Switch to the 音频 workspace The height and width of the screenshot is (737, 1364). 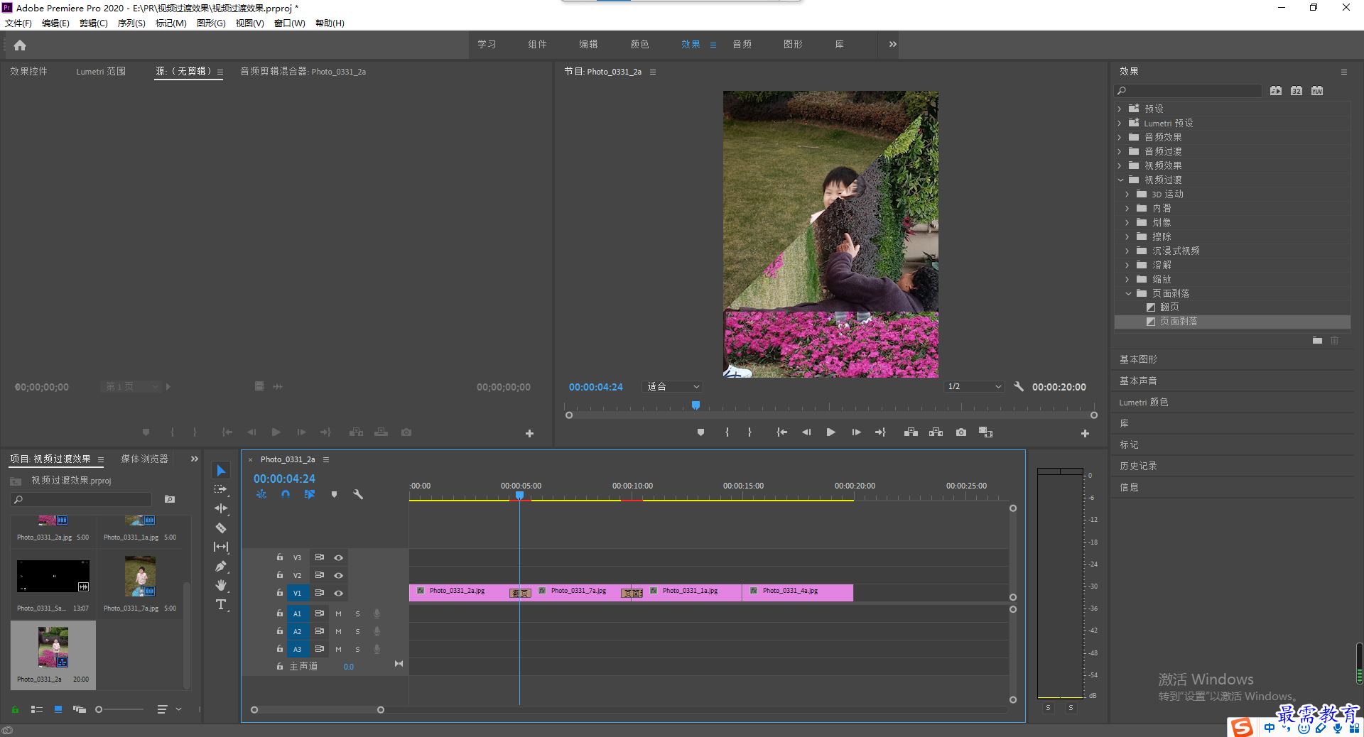pyautogui.click(x=742, y=45)
